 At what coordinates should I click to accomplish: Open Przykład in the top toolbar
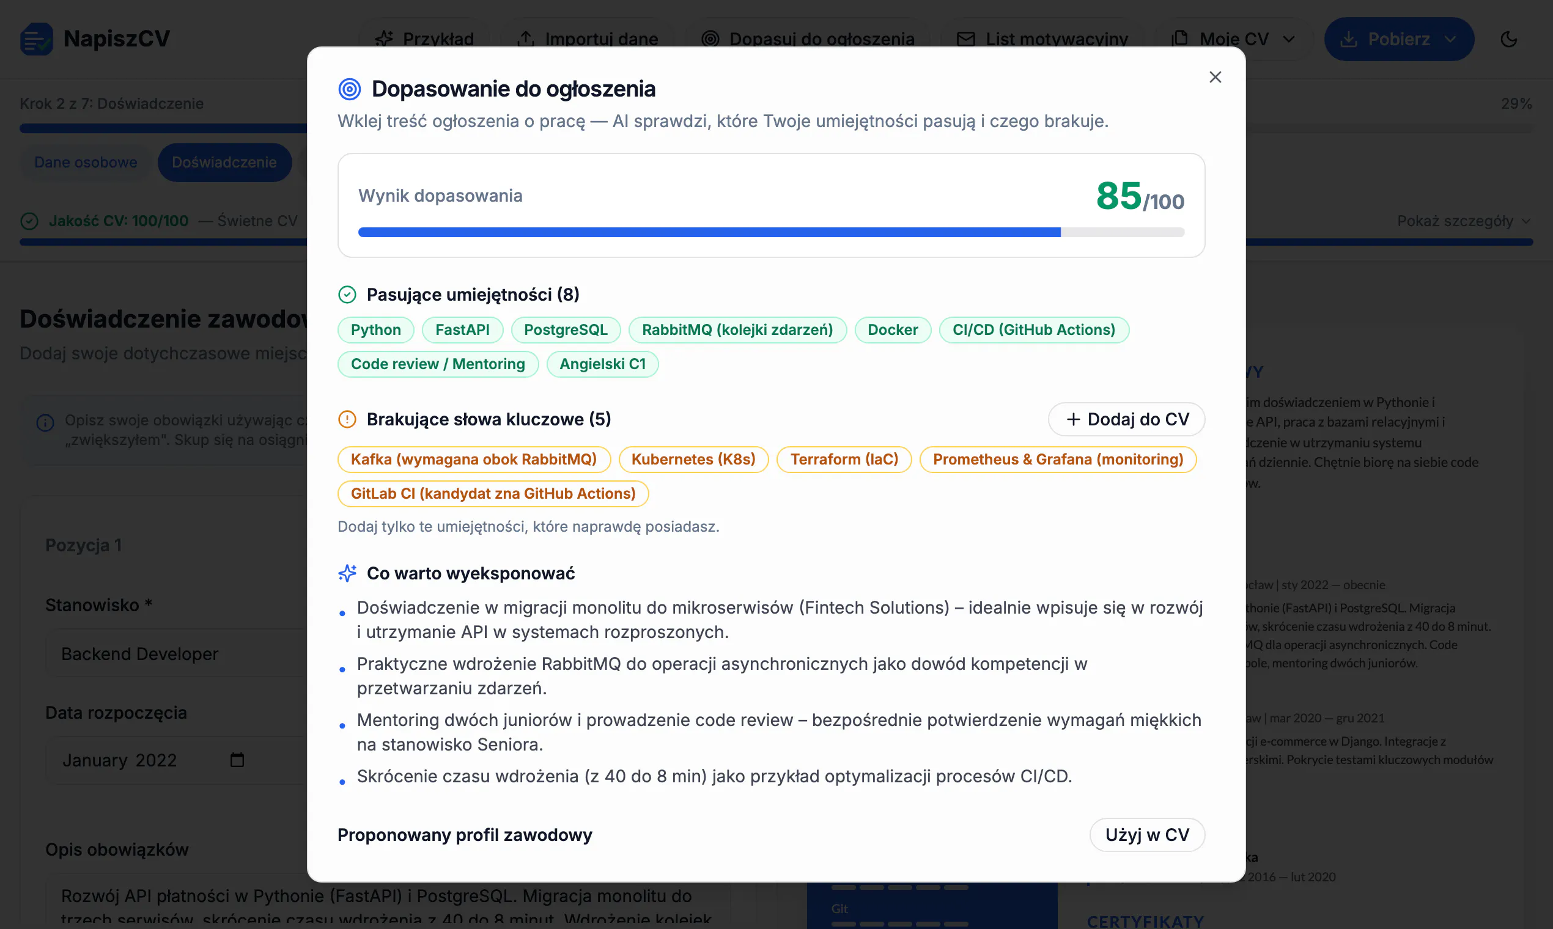pyautogui.click(x=424, y=39)
